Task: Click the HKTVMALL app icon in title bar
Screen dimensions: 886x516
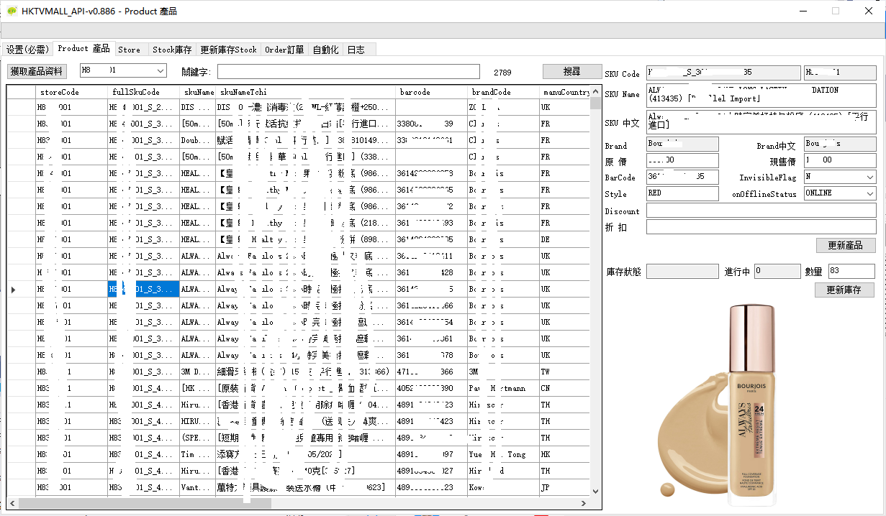Action: point(12,11)
